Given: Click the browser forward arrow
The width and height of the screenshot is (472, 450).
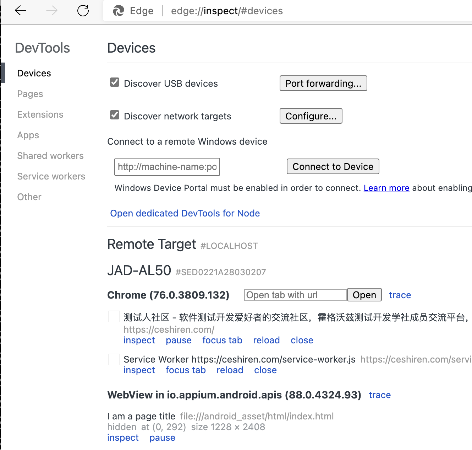Looking at the screenshot, I should coord(52,11).
